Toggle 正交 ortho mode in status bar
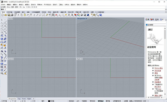 (78, 101)
